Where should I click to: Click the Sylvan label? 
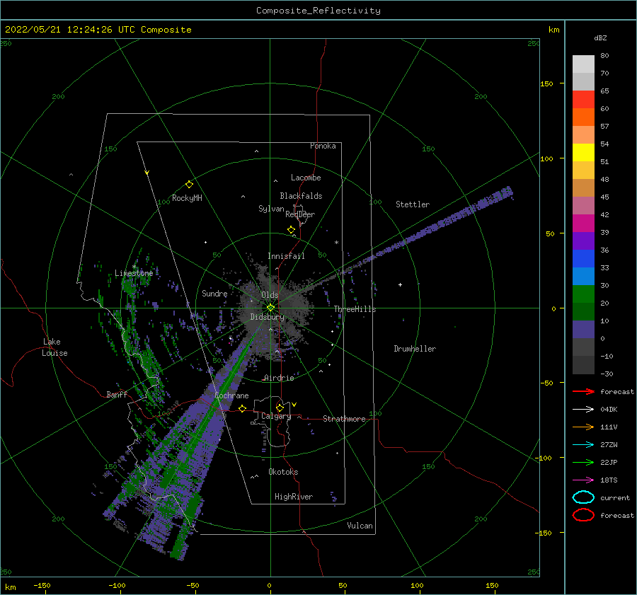coord(271,209)
